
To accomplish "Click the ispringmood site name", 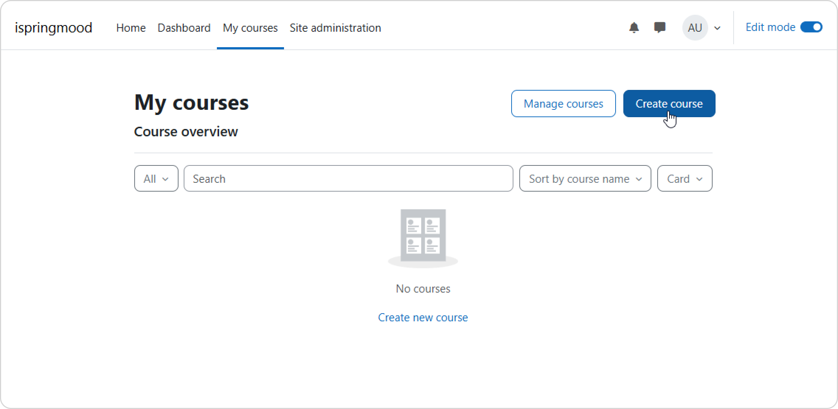I will click(53, 28).
